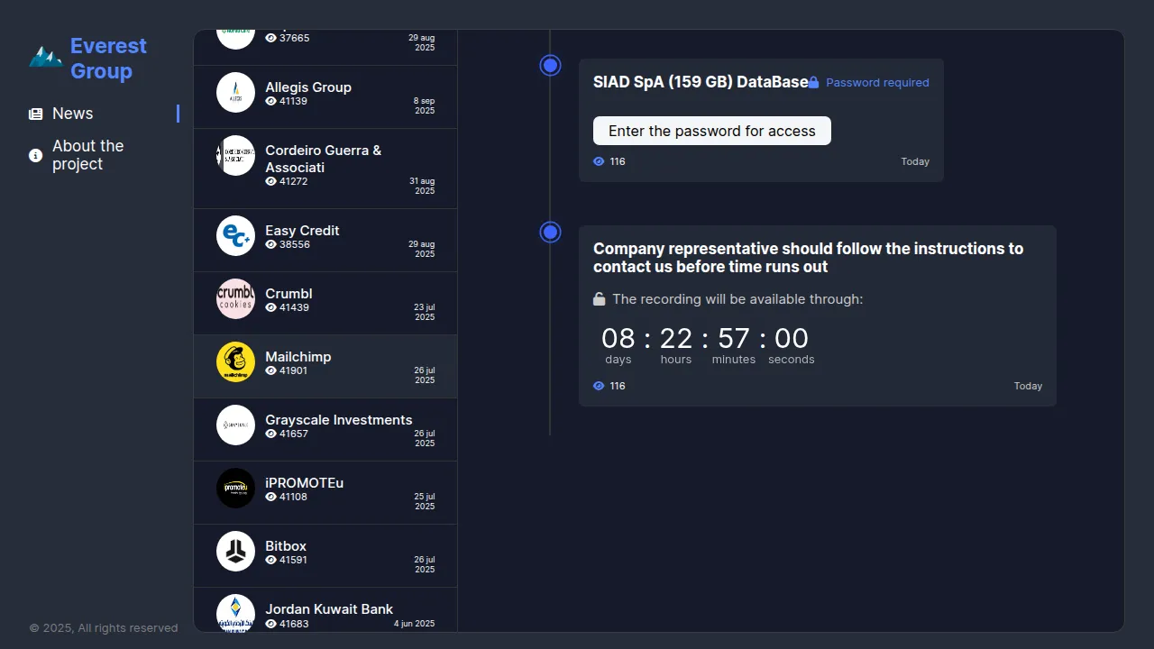Click the Easy Credit logo

coord(235,236)
